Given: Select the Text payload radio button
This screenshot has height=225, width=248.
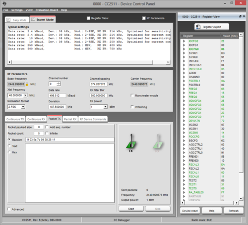Looking at the screenshot, I should [x=9, y=146].
